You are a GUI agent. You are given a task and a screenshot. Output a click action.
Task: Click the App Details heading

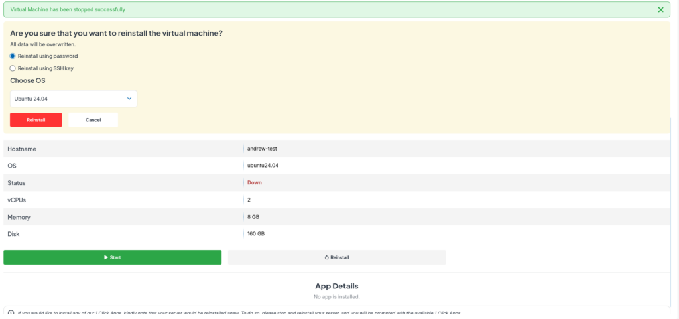click(337, 286)
